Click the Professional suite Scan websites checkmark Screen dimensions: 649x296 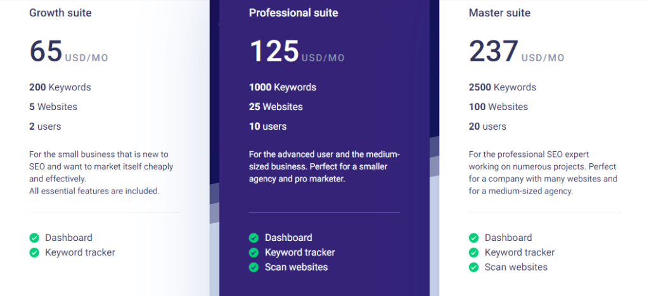click(254, 267)
